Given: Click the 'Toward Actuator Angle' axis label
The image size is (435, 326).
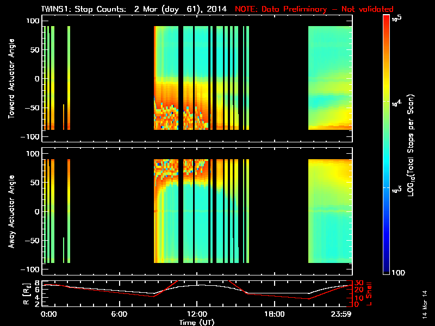Looking at the screenshot, I should pos(11,80).
